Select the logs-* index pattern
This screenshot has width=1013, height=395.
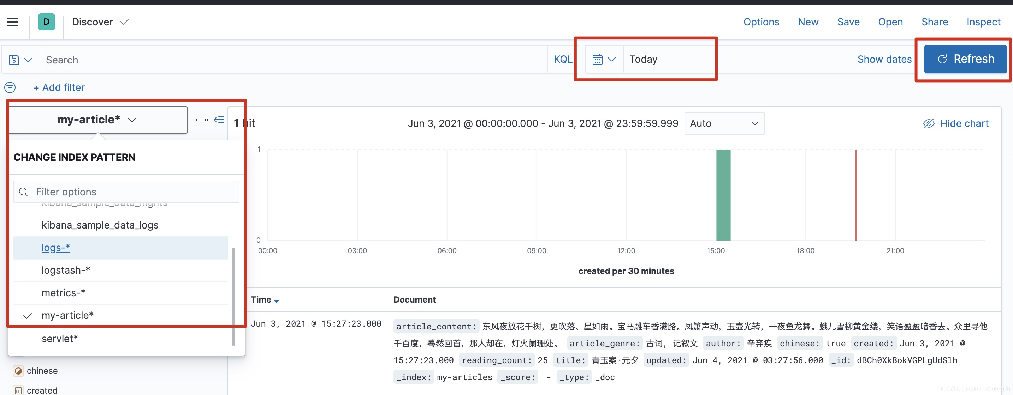[x=121, y=248]
